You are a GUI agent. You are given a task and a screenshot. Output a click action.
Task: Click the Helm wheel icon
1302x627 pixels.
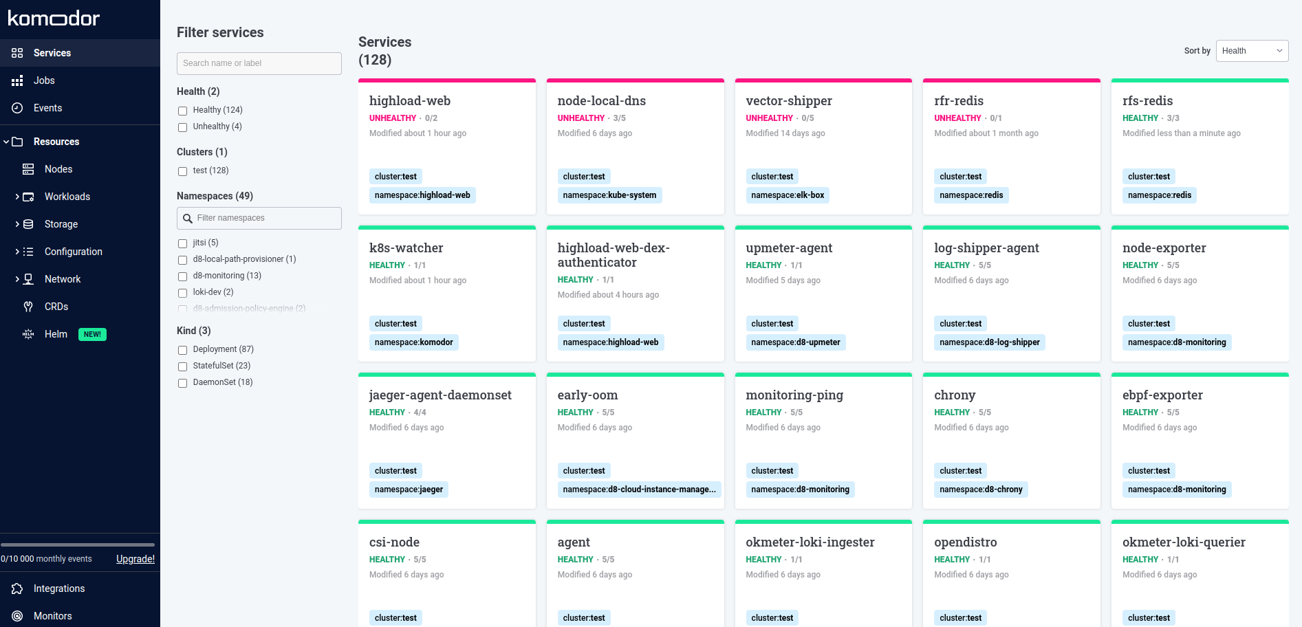point(28,334)
